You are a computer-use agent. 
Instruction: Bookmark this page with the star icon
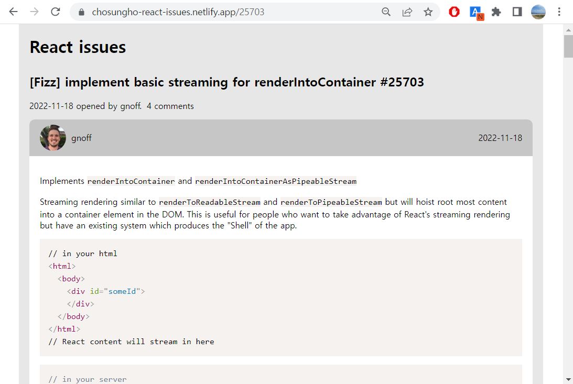tap(428, 12)
